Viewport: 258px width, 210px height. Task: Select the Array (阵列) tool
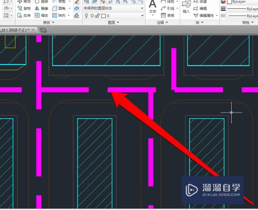[x=59, y=15]
